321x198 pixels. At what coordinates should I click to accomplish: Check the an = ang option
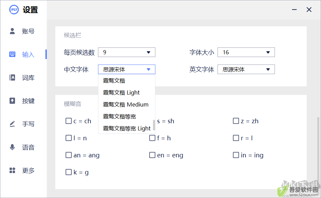tap(69, 155)
